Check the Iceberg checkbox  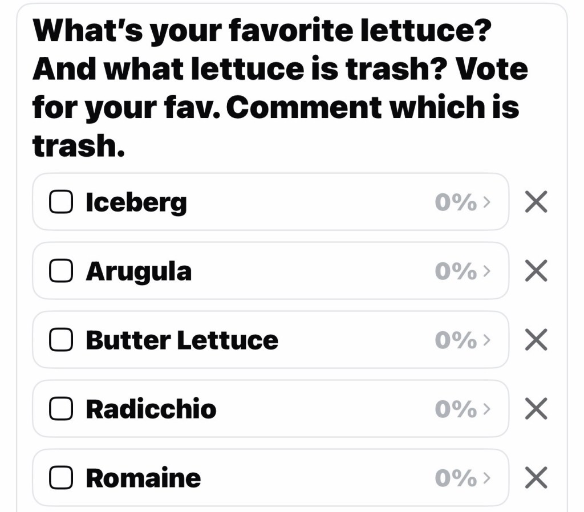click(60, 202)
